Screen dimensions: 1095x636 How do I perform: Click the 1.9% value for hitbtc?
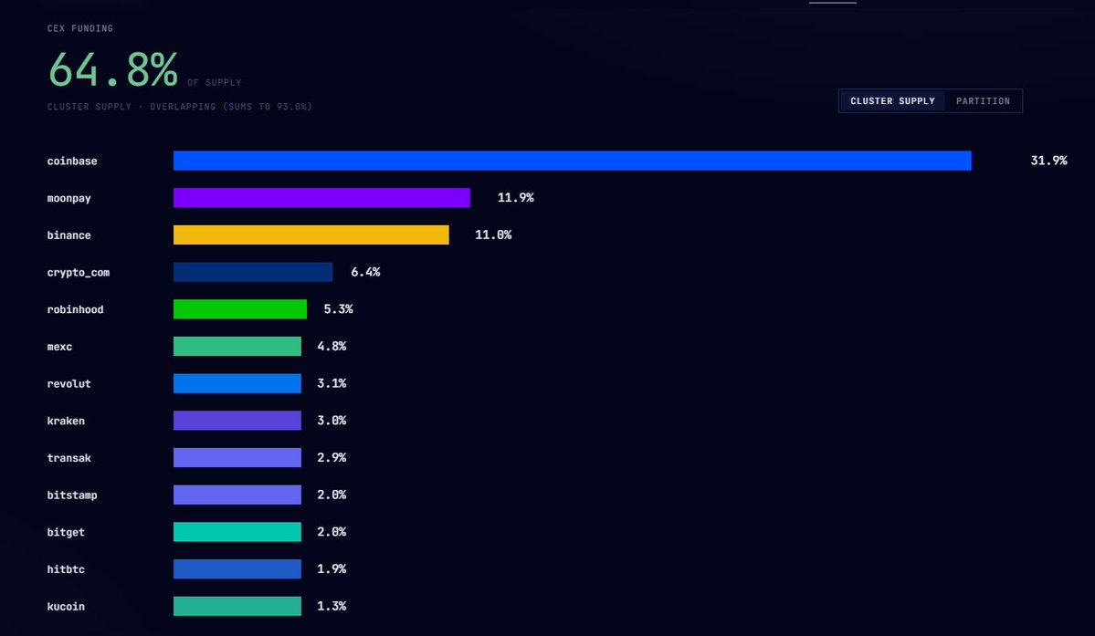[332, 568]
